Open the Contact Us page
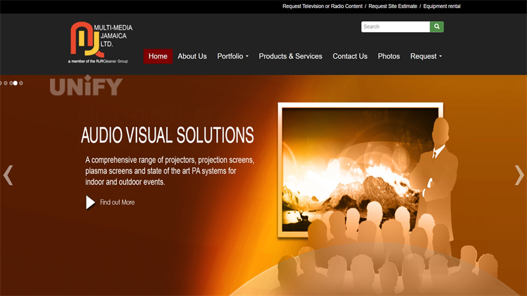Screen dimensions: 527x296 tap(350, 57)
